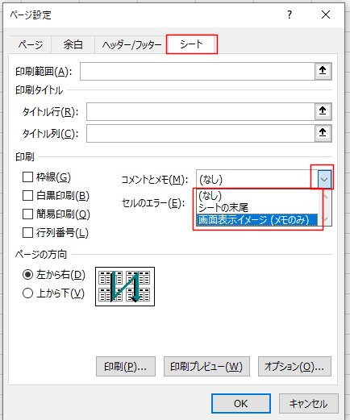Viewport: 350px width, 420px height.
Task: Click the 印刷プレビュー button
Action: coord(206,366)
